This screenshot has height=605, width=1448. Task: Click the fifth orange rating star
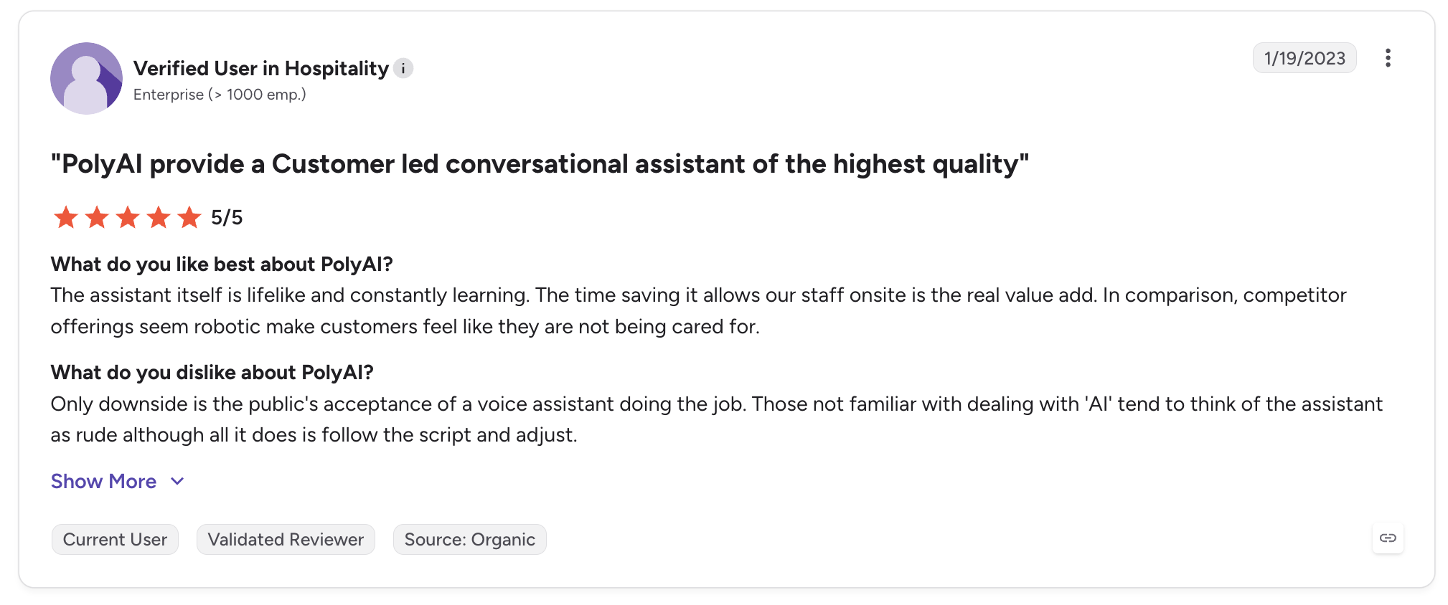[189, 217]
